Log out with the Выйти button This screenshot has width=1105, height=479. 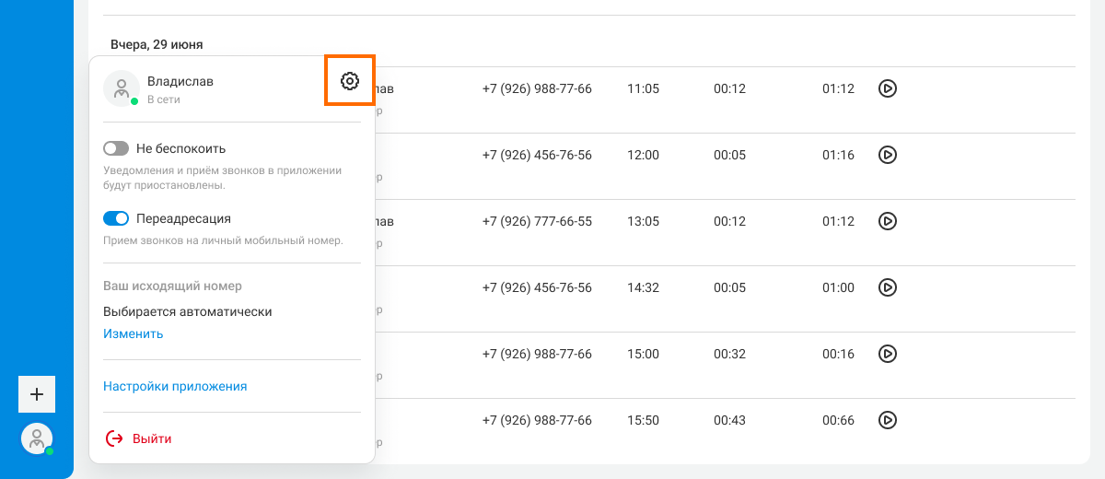[138, 438]
